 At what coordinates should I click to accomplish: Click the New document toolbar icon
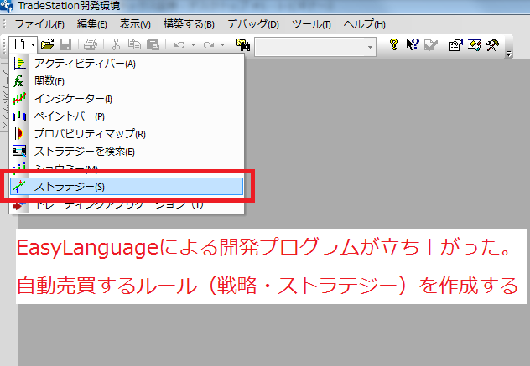(19, 44)
